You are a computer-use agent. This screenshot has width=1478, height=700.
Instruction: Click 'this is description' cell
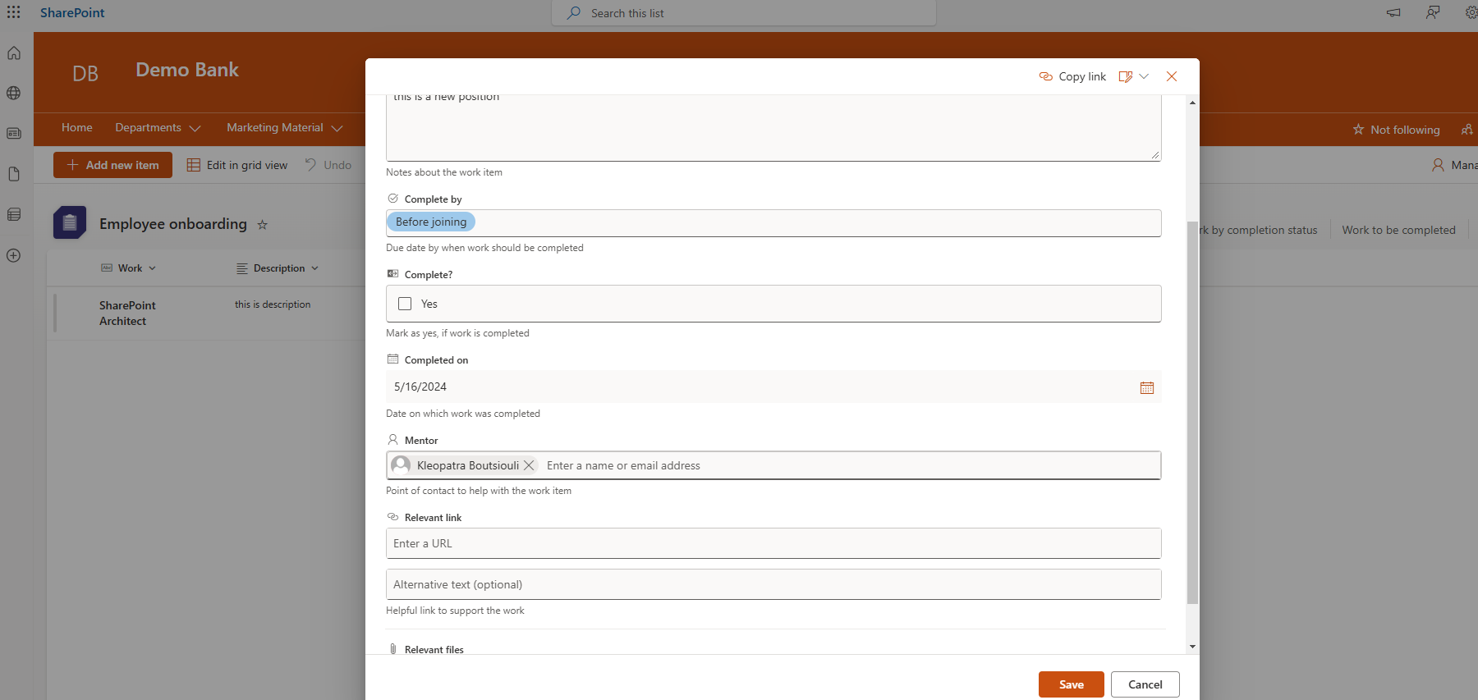click(273, 304)
